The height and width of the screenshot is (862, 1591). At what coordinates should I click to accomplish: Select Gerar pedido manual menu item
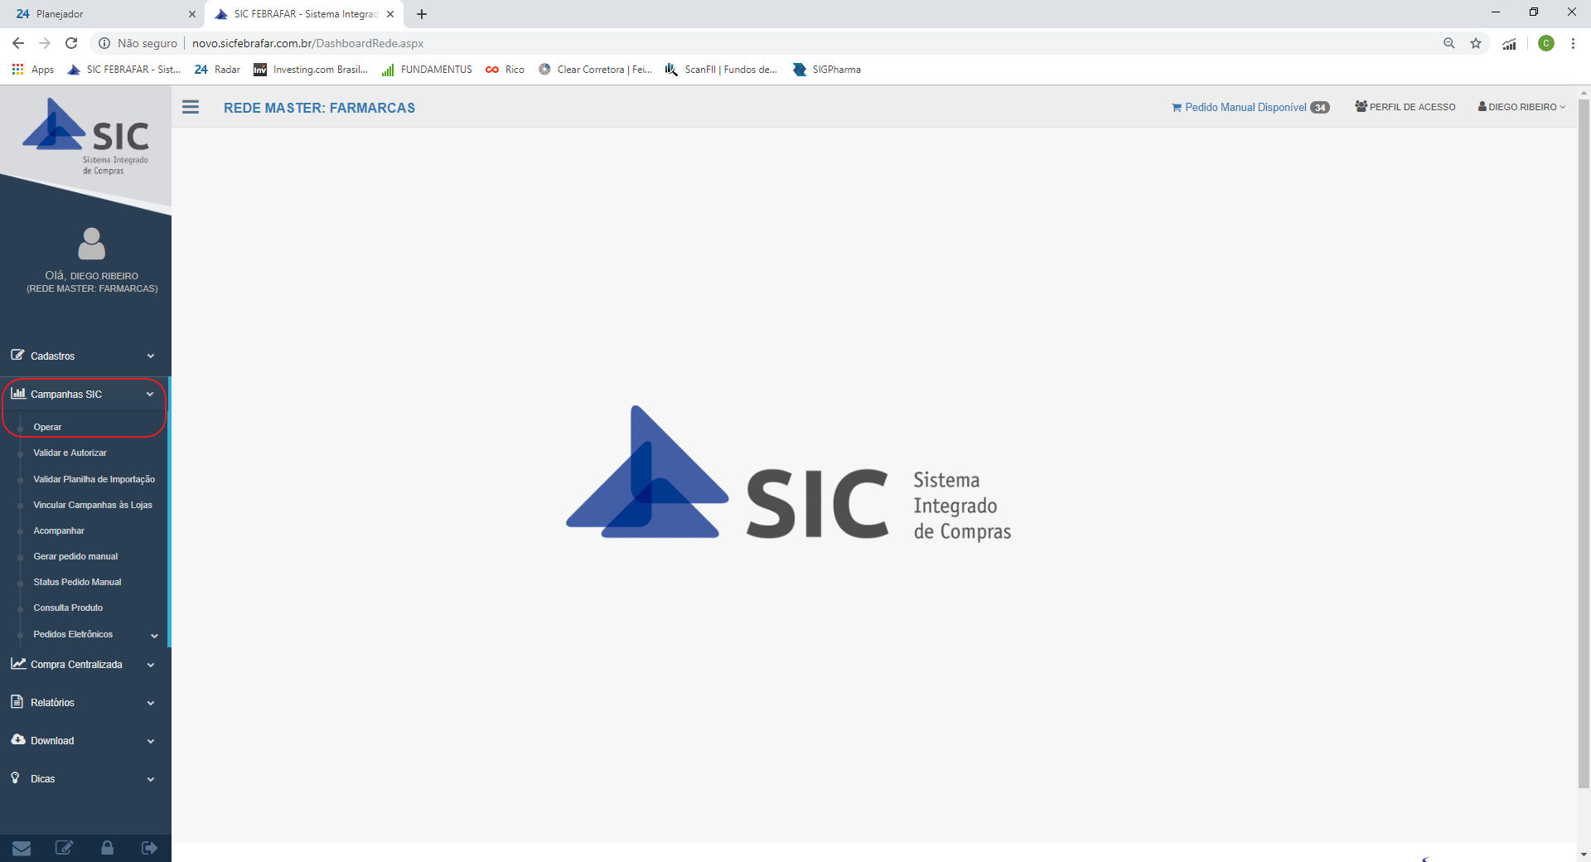(x=75, y=557)
